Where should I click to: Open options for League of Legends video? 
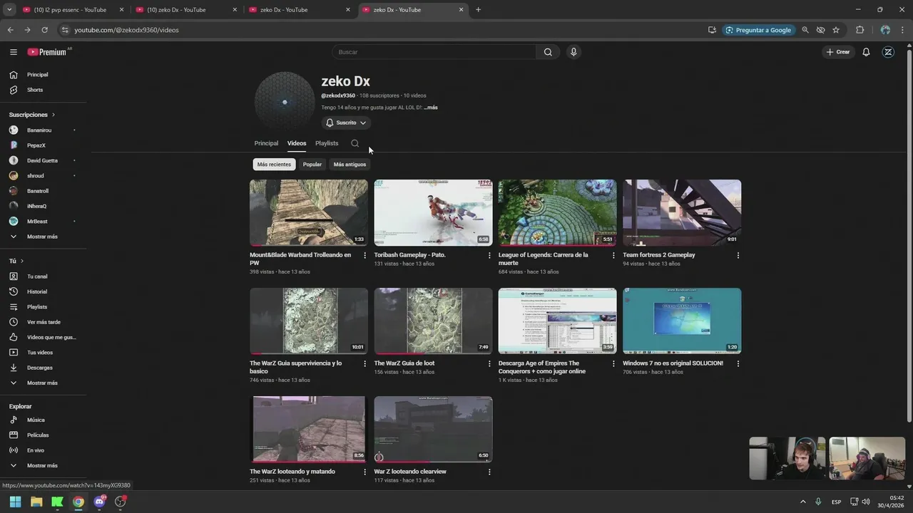(x=613, y=255)
